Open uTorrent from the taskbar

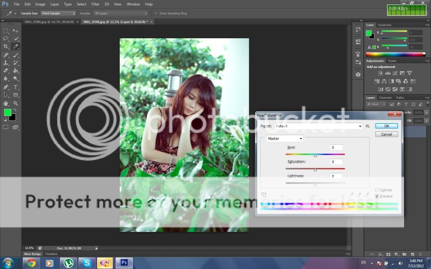click(x=69, y=263)
